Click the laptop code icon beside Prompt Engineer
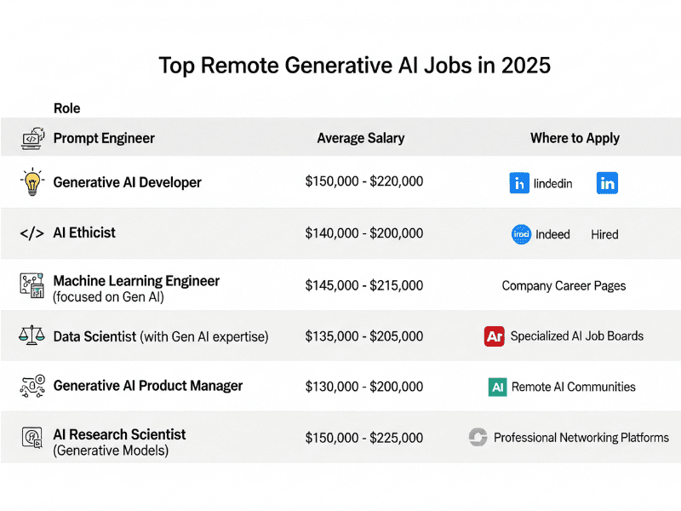 (33, 139)
